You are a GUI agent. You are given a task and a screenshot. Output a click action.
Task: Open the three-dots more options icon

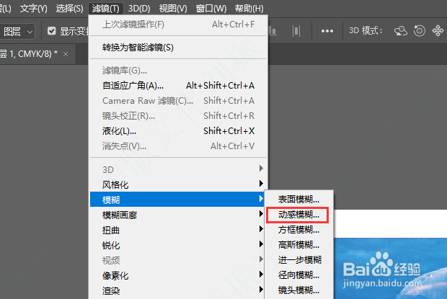pyautogui.click(x=327, y=31)
